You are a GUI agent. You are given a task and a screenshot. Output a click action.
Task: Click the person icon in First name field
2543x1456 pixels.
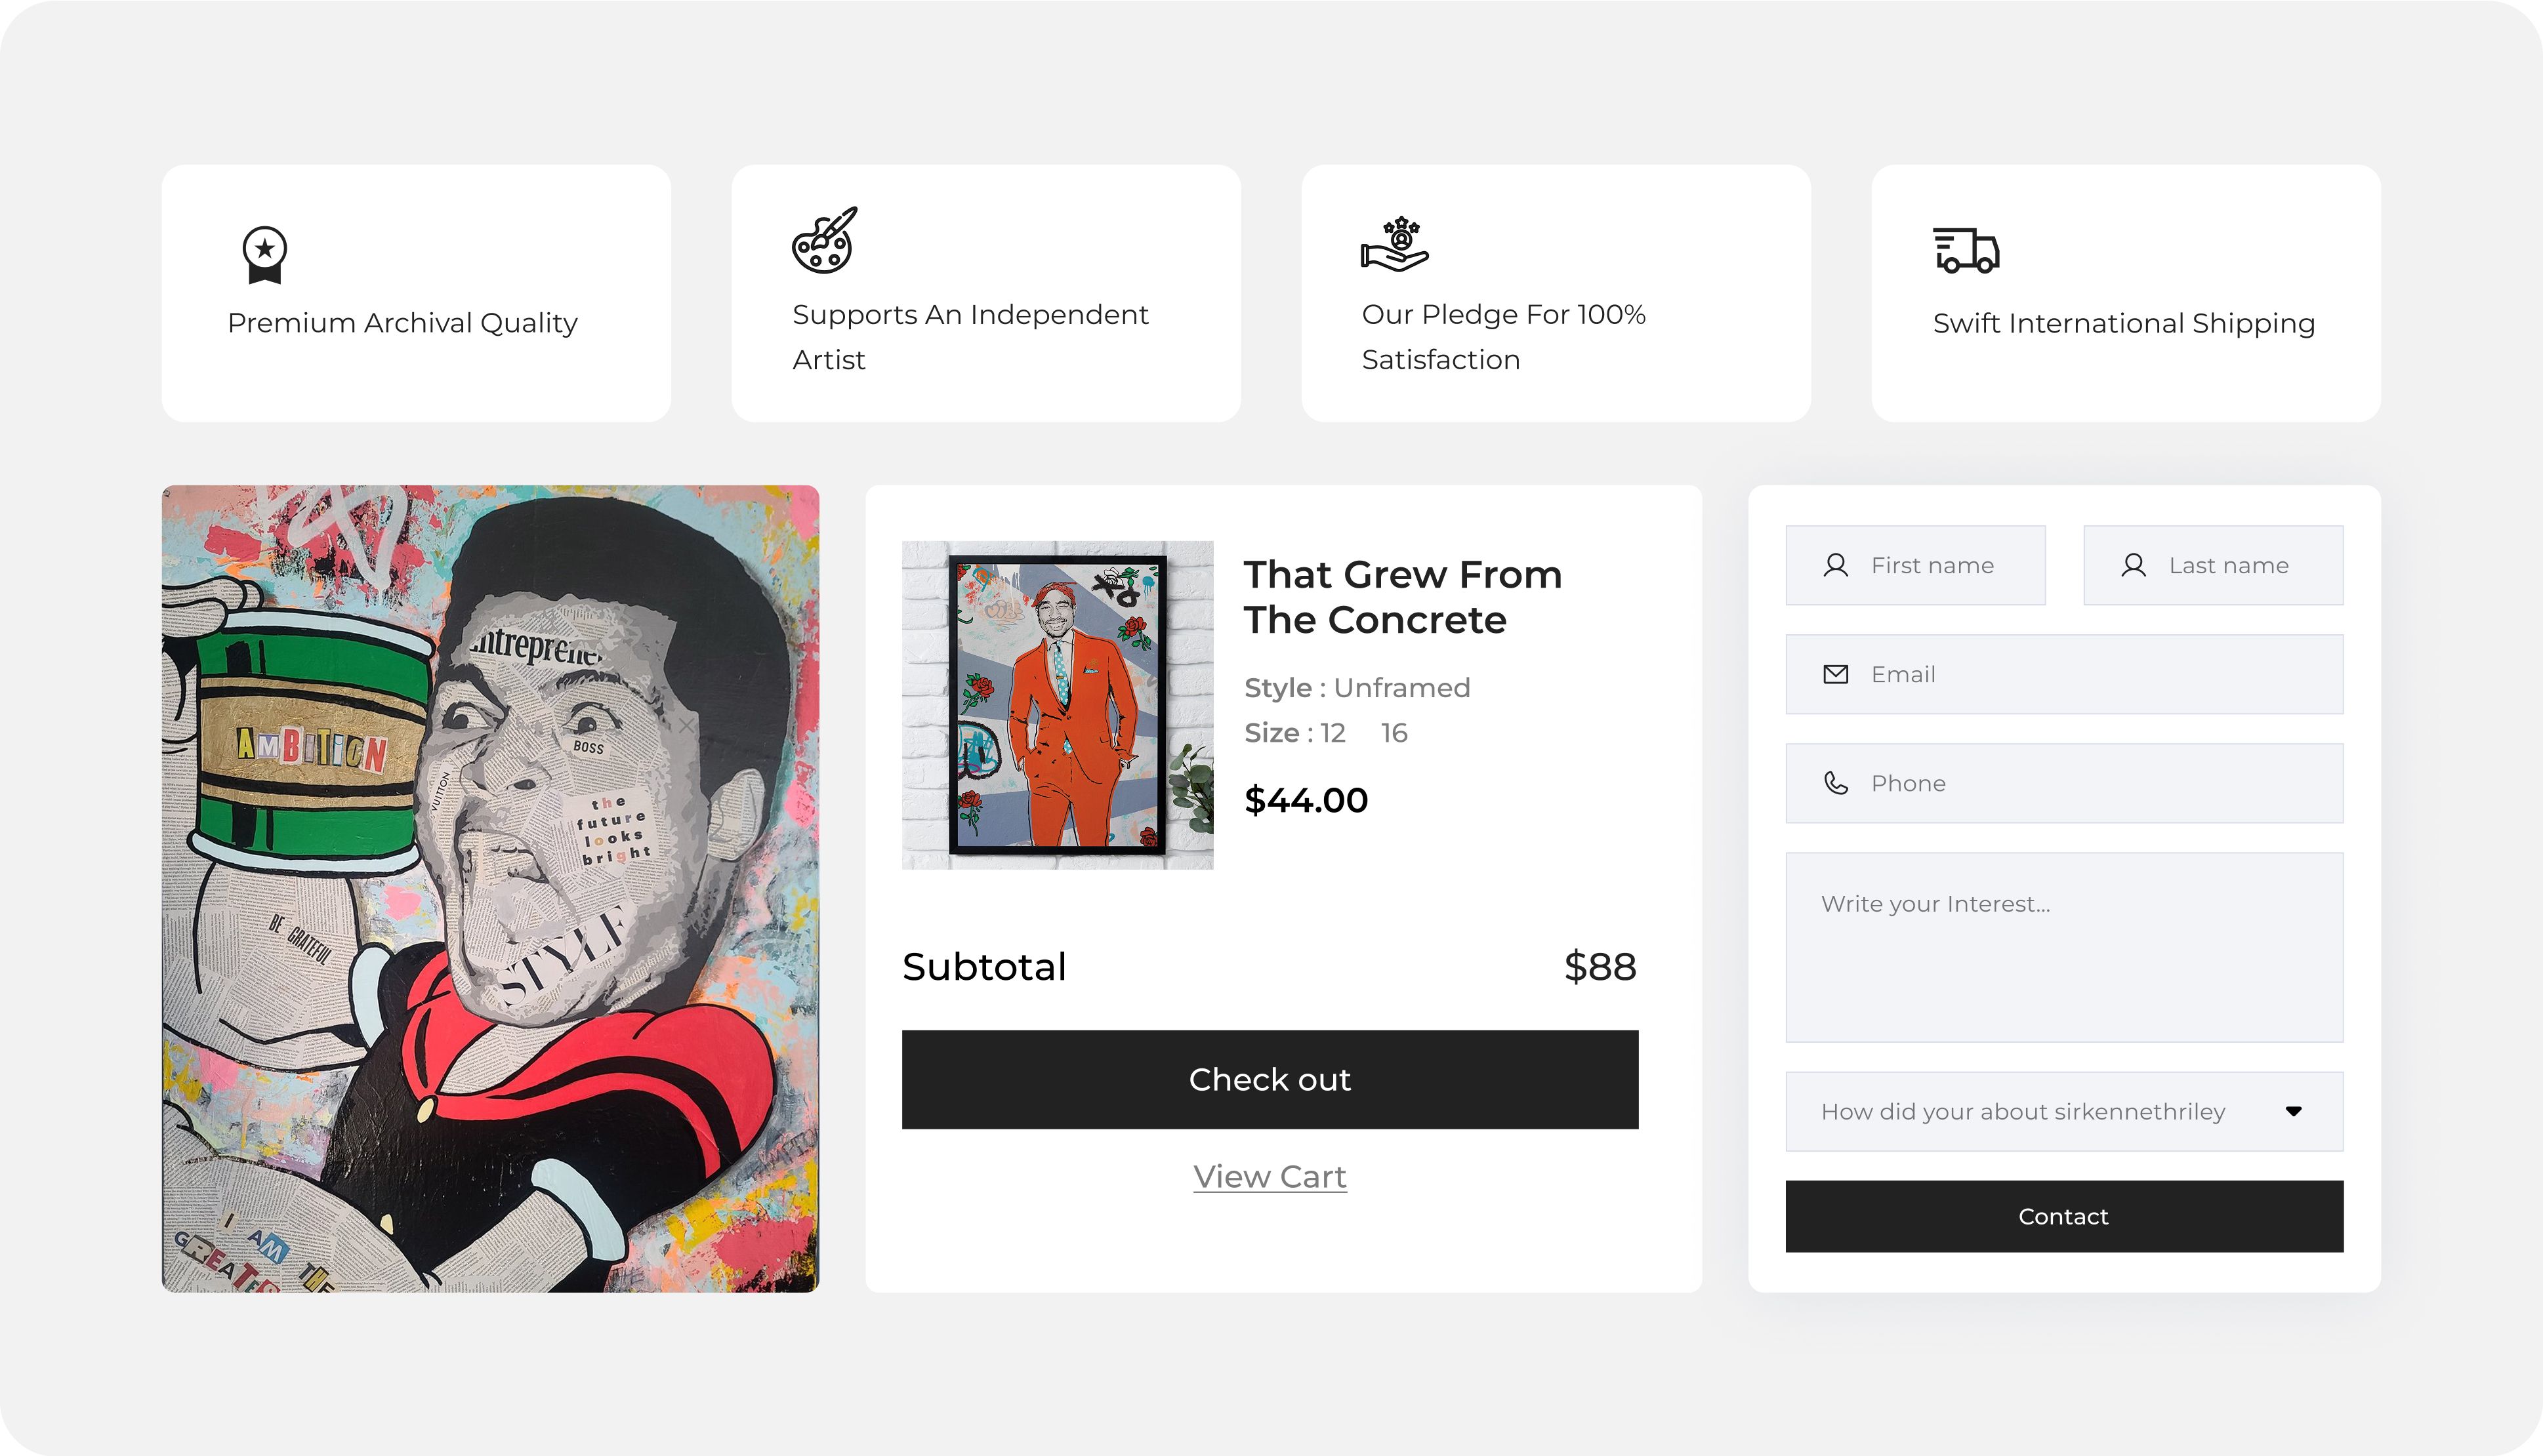pyautogui.click(x=1836, y=565)
